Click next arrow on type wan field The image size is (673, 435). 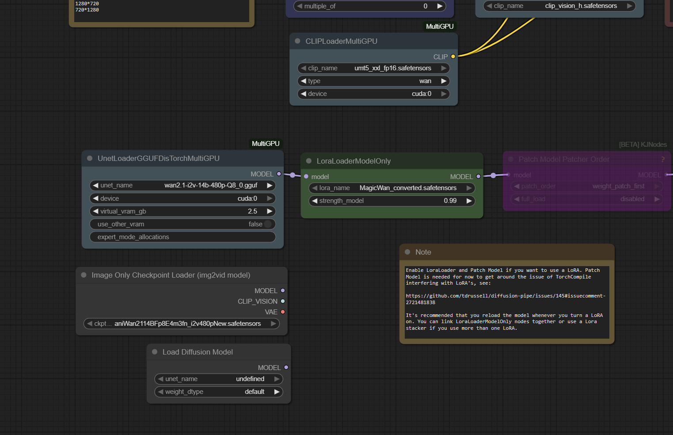coord(444,81)
